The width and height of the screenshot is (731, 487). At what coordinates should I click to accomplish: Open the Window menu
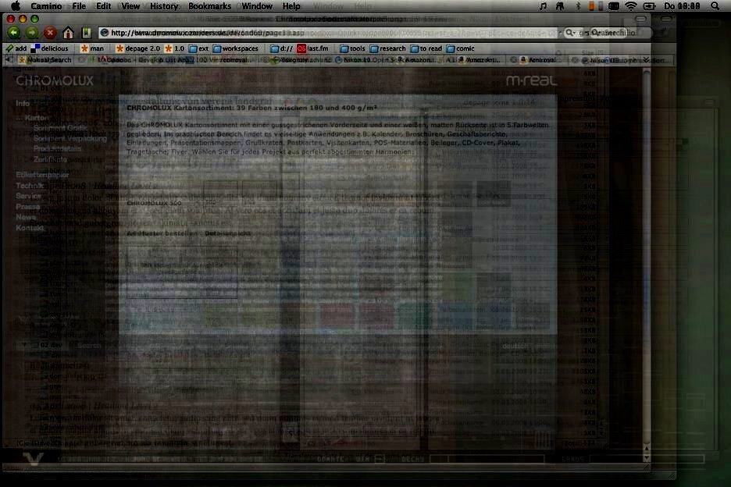257,6
